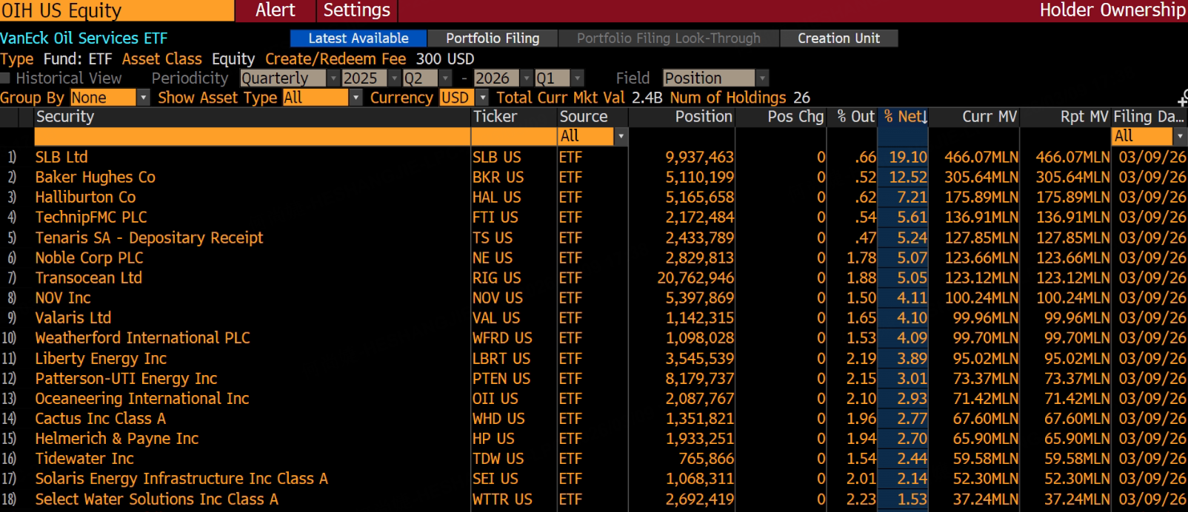Select the Latest Available tab
This screenshot has height=512, width=1188.
[x=358, y=38]
